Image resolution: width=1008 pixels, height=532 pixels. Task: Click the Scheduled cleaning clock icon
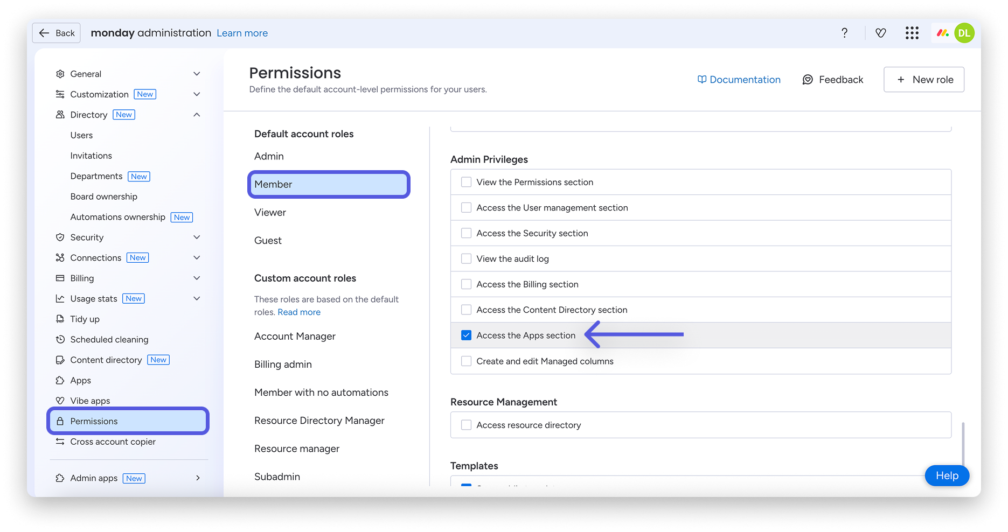pos(60,340)
